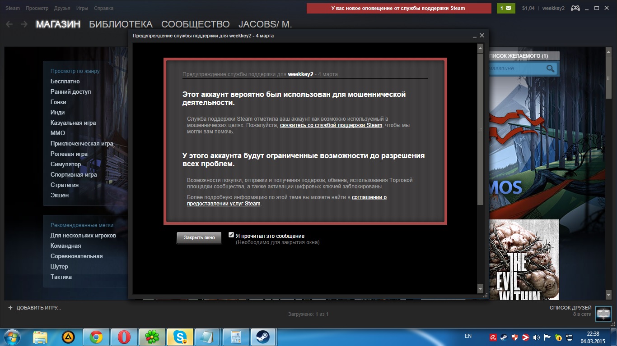Select the Стратегия genre
The height and width of the screenshot is (346, 617).
click(x=65, y=185)
